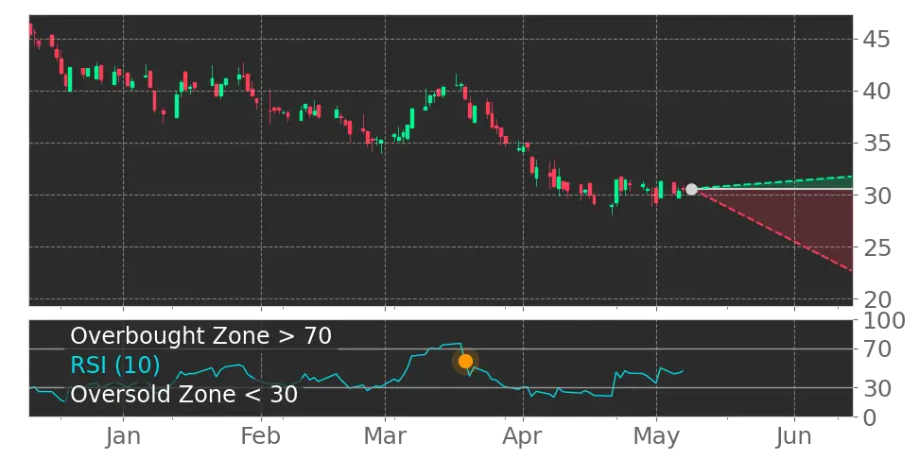
Task: Click the 0 RSI axis value
Action: 870,417
